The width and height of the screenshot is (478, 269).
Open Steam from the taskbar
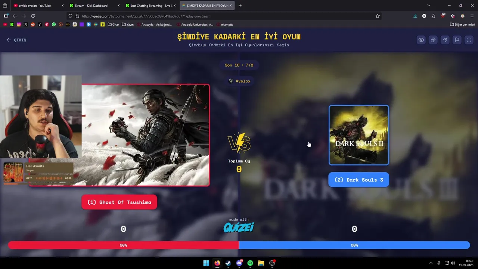228,263
